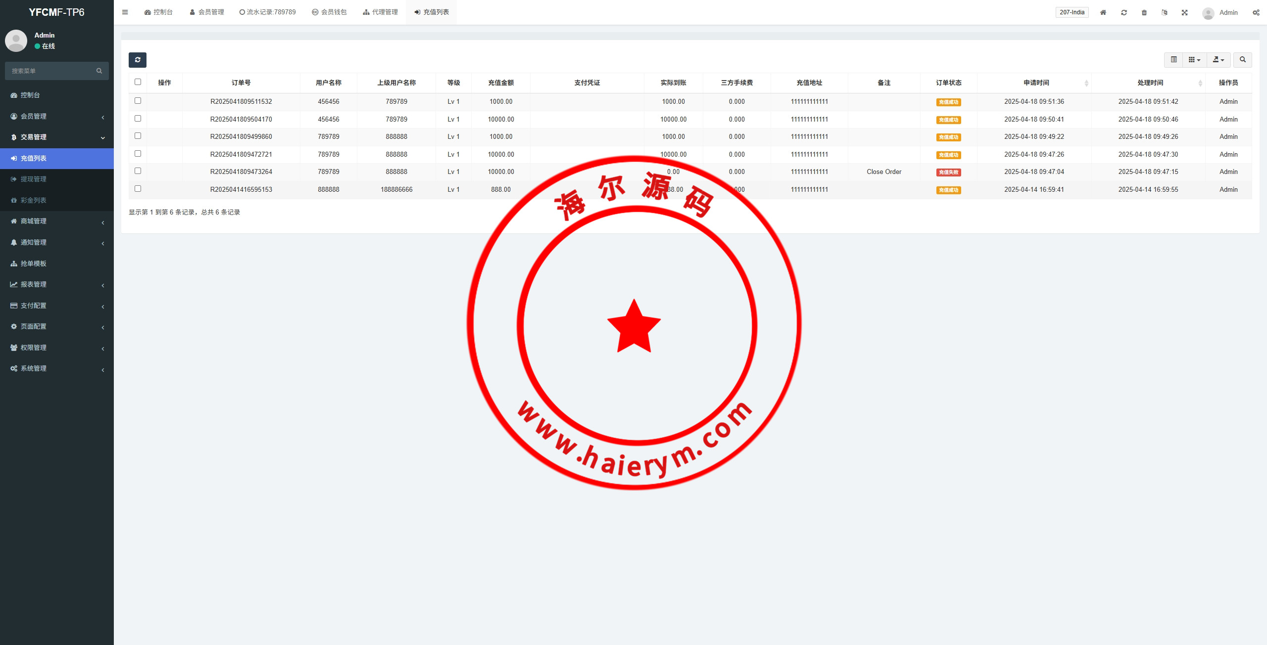Toggle the card view list icon
1267x645 pixels.
[1173, 60]
